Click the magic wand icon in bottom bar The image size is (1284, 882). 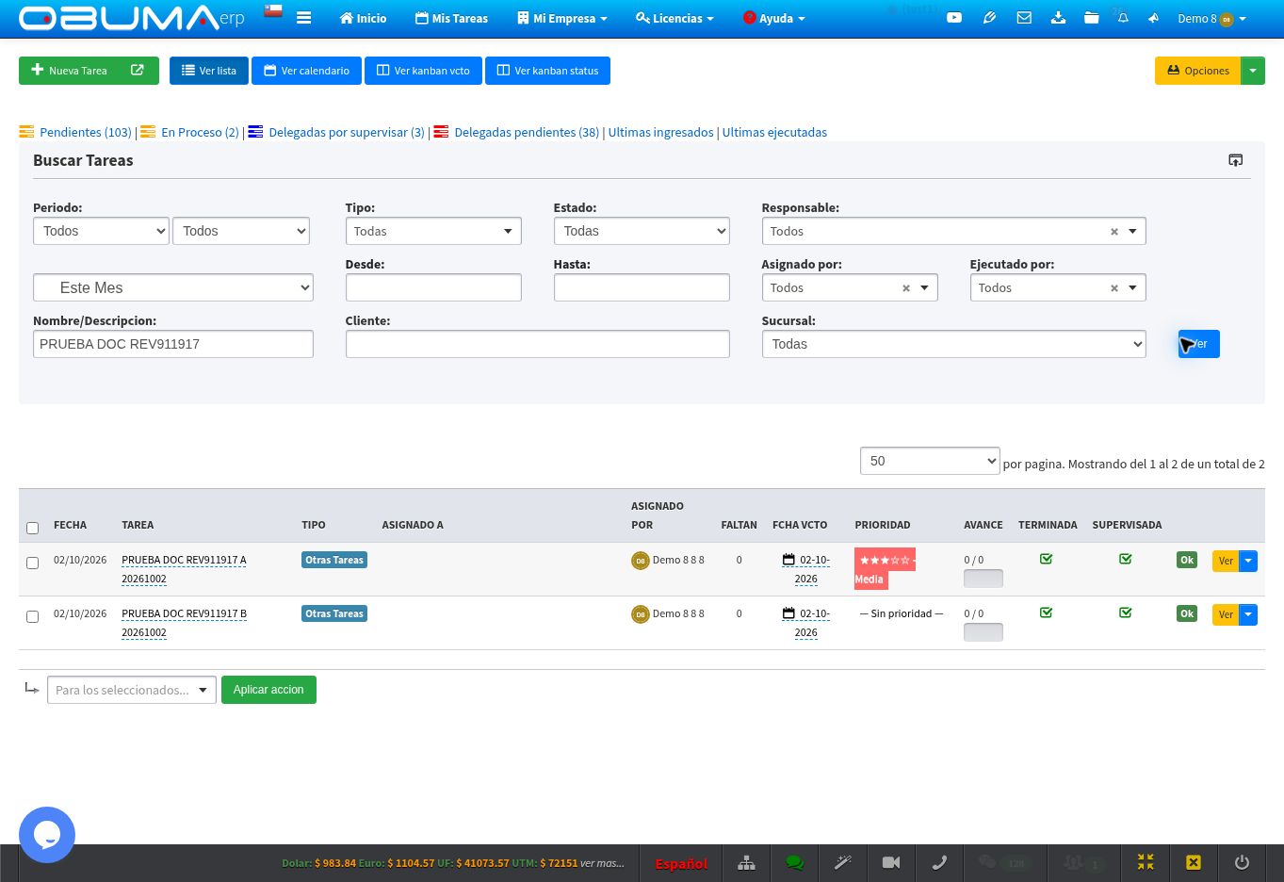843,863
